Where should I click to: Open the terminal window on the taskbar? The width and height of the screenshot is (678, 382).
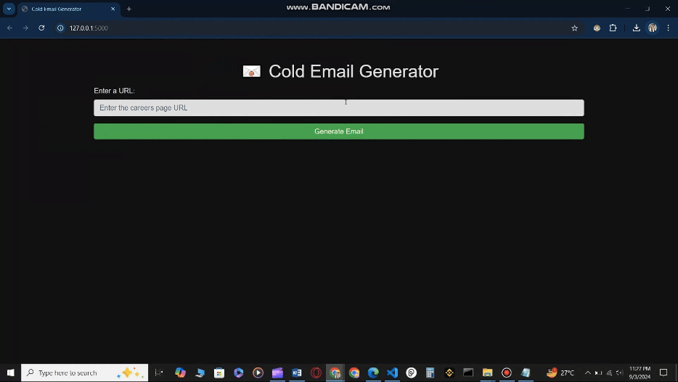pyautogui.click(x=468, y=373)
